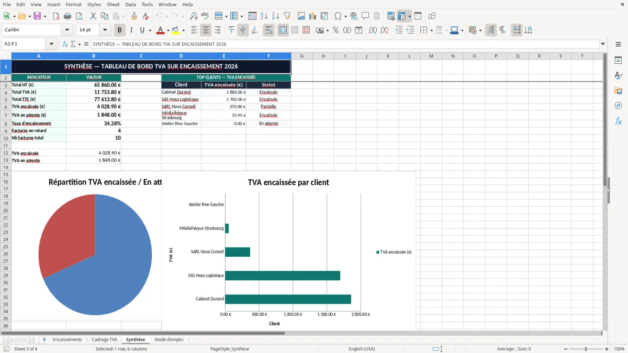Viewport: 628px width, 353px height.
Task: Click Export as PDF icon
Action: [57, 16]
